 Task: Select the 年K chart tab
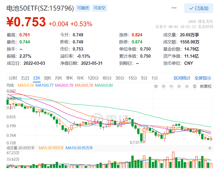(x=80, y=78)
